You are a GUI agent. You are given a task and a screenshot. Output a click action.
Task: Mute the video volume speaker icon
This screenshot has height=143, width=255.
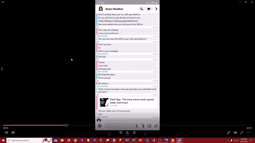[x=6, y=132]
